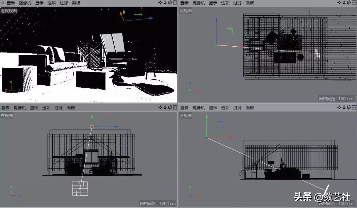Select the zoom view icon in the 顶视图 viewport
The width and height of the screenshot is (357, 208).
344,2
